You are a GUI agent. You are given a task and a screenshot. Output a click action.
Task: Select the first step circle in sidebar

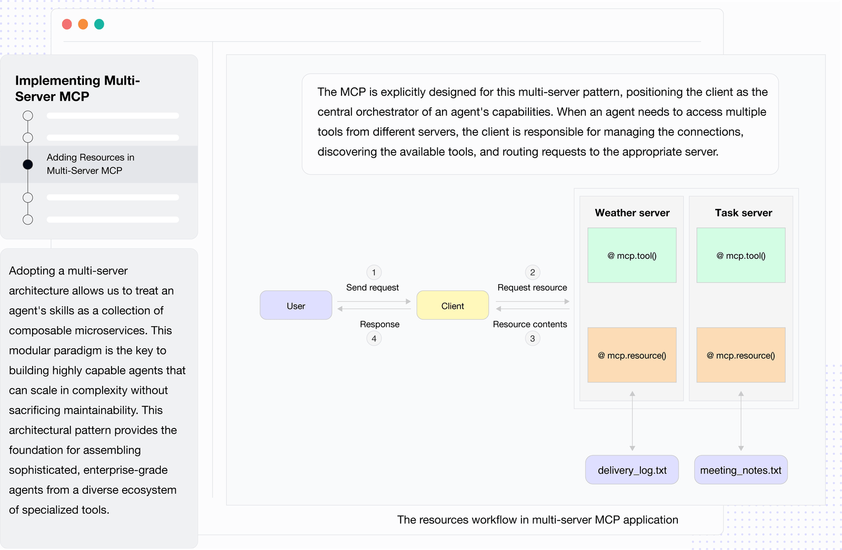click(28, 116)
